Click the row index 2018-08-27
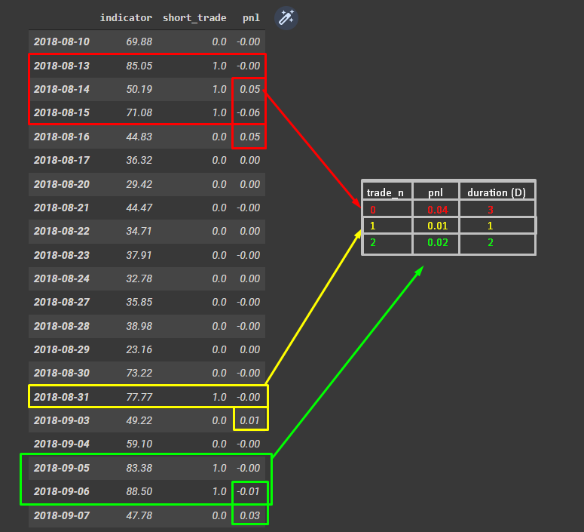This screenshot has height=532, width=584. tap(62, 302)
